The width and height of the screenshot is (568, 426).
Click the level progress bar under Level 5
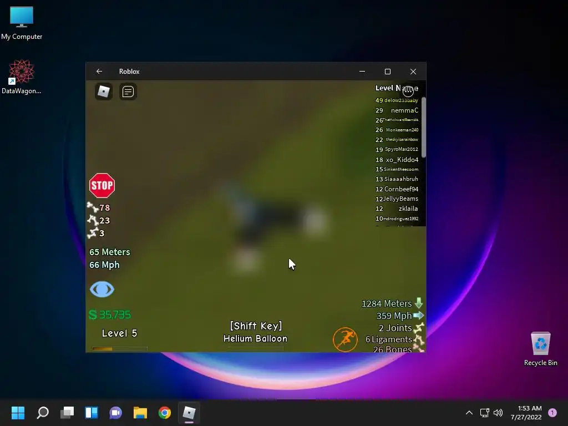120,348
